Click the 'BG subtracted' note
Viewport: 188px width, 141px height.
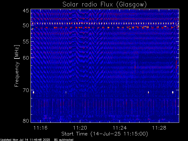click(64, 140)
